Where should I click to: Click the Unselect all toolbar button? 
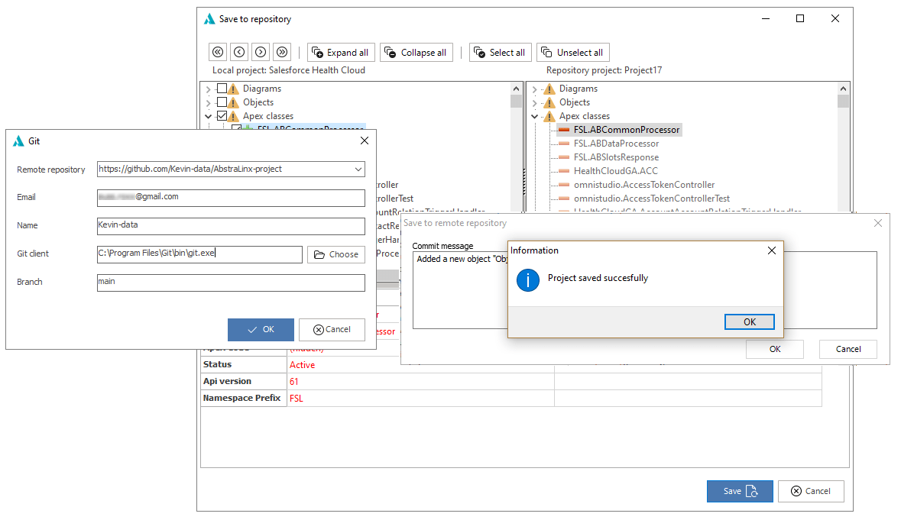click(x=573, y=52)
